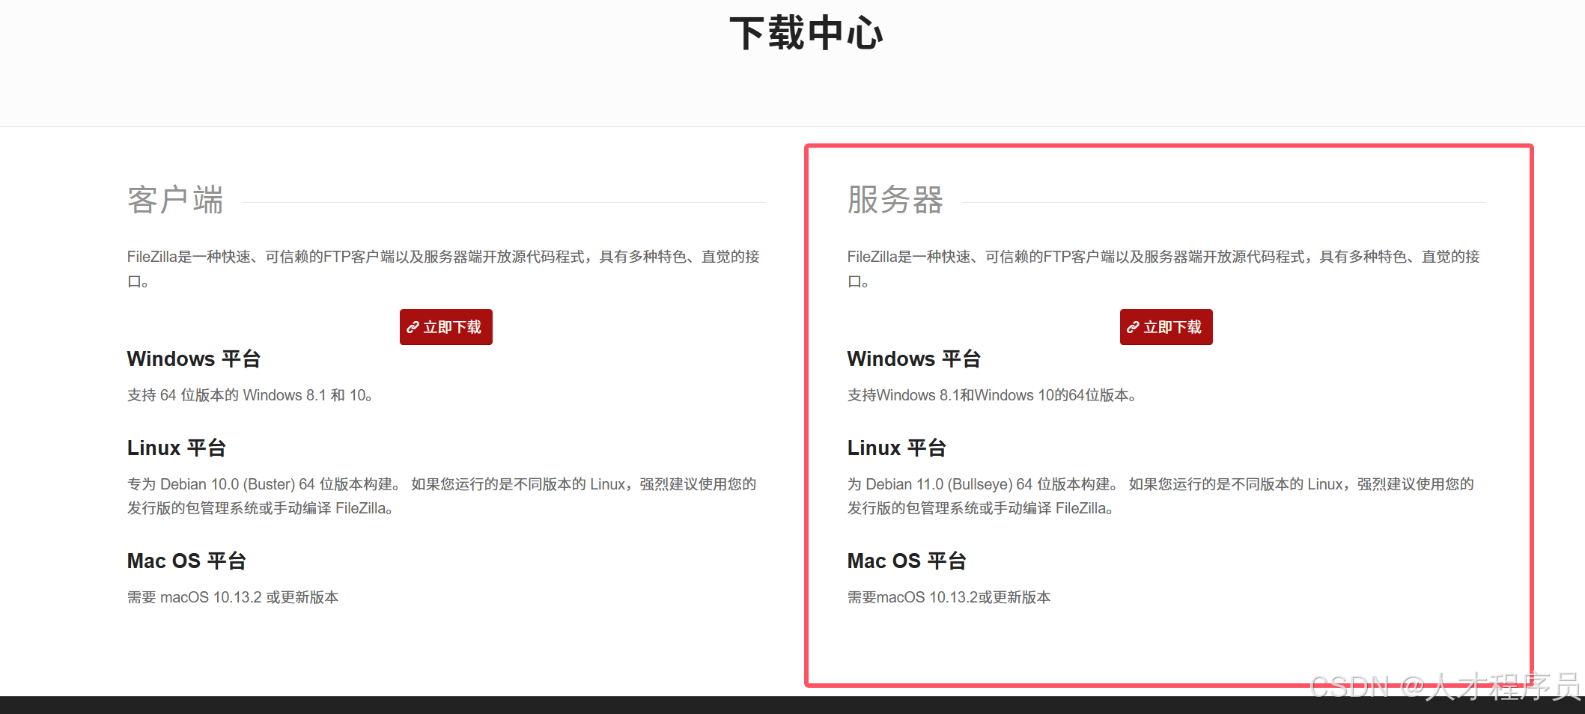
Task: Click the link icon in the client download button
Action: 413,327
